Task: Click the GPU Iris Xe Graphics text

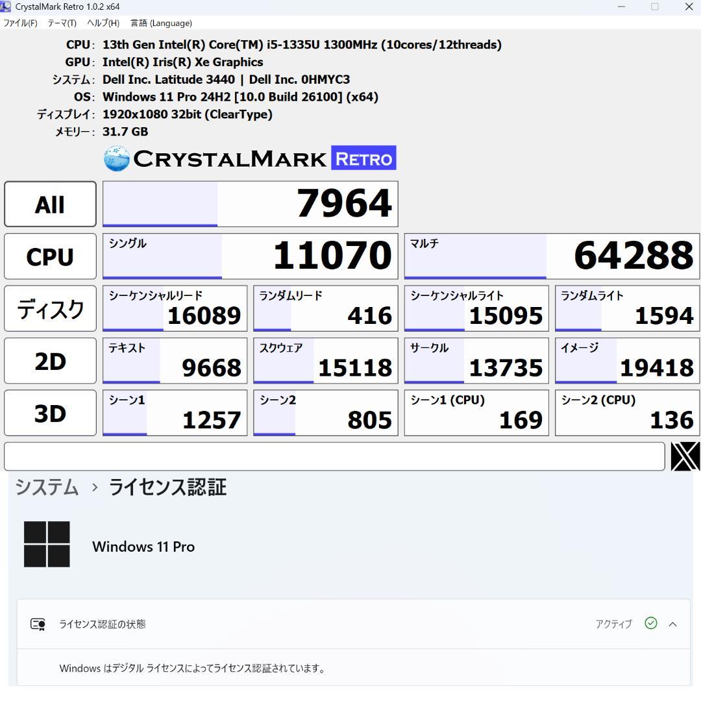Action: (183, 62)
